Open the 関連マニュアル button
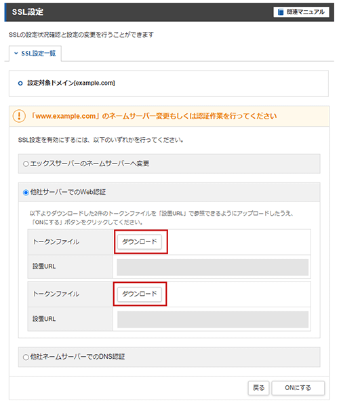This screenshot has height=407, width=339. [x=301, y=12]
